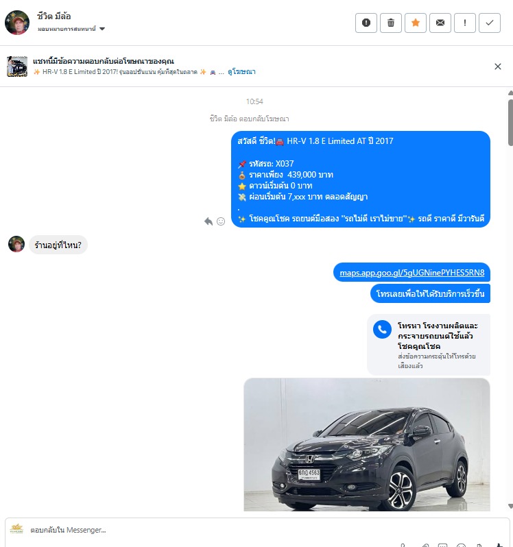Open the maps.app.goo.gl location link
This screenshot has height=547, width=513.
(411, 272)
